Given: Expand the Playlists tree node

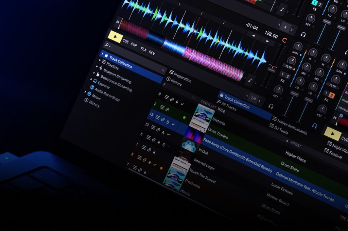Looking at the screenshot, I should [x=100, y=60].
